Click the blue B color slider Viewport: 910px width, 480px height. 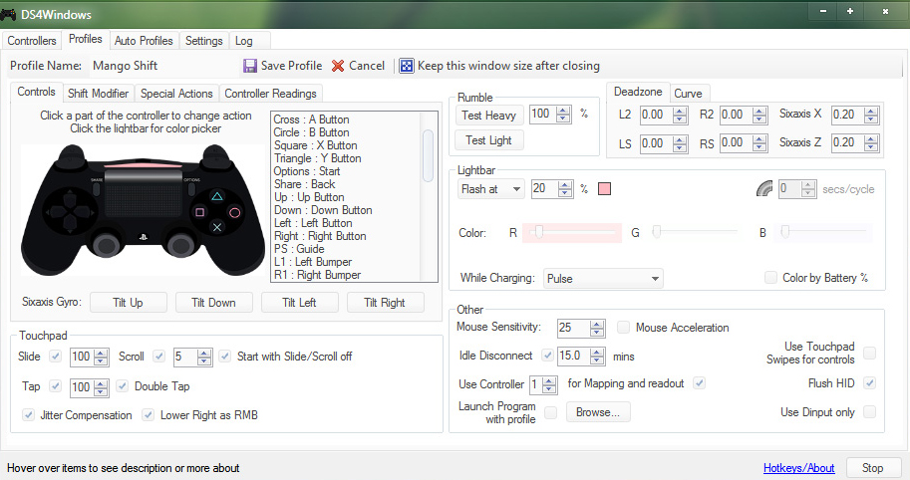(x=824, y=232)
